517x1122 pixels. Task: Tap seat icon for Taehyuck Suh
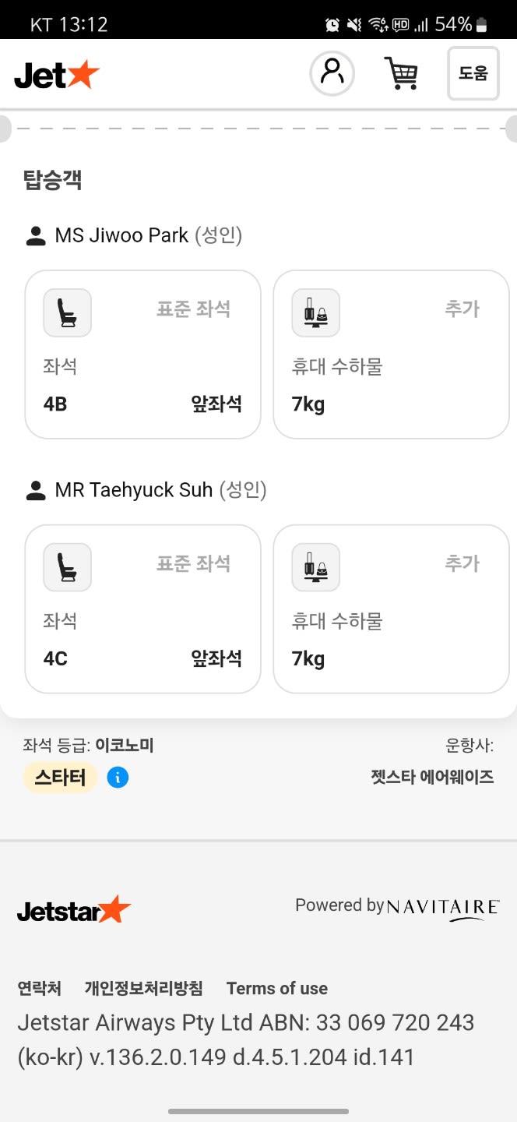(x=67, y=567)
